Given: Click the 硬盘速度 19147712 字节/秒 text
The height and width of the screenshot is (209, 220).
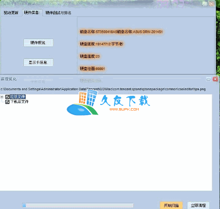Looking at the screenshot, I should (102, 44).
